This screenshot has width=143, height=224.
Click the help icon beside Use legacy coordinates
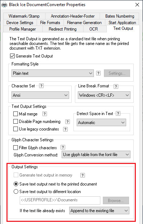pyautogui.click(x=65, y=129)
